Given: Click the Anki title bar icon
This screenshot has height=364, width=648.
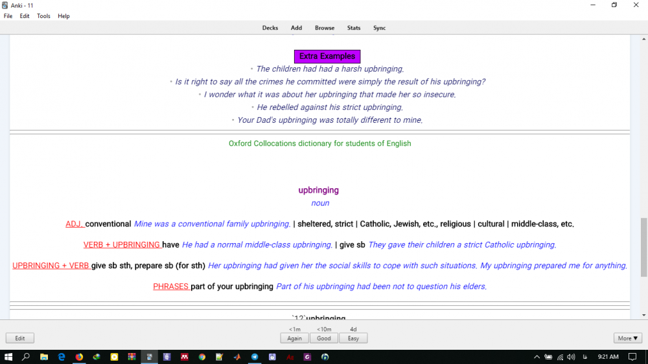Looking at the screenshot, I should (x=5, y=5).
